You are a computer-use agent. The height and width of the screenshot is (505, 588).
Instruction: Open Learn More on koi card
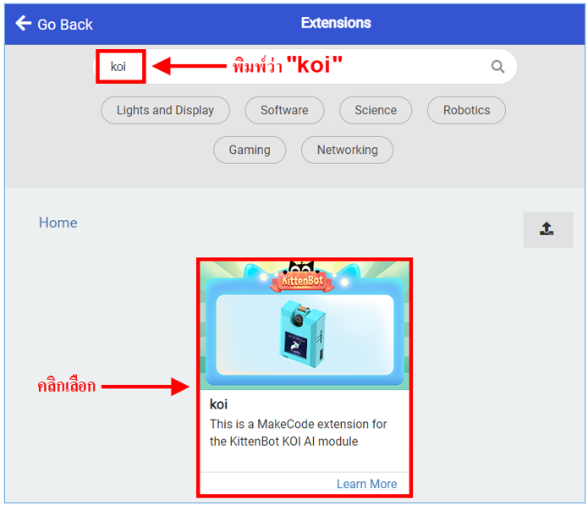pyautogui.click(x=366, y=484)
